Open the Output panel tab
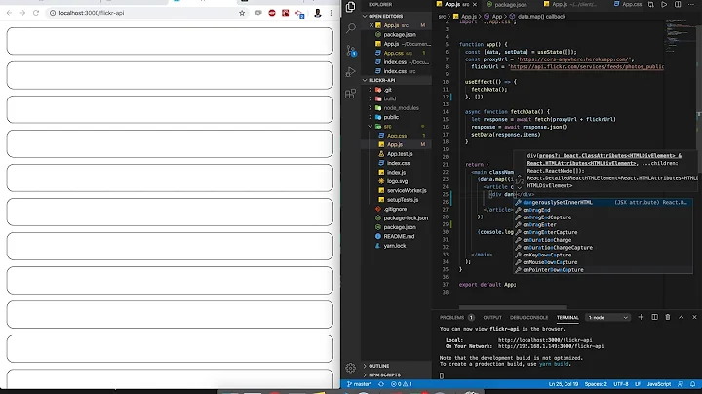 coord(492,317)
